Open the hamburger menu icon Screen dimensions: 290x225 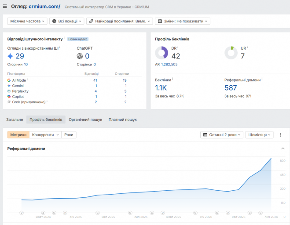(x=5, y=7)
